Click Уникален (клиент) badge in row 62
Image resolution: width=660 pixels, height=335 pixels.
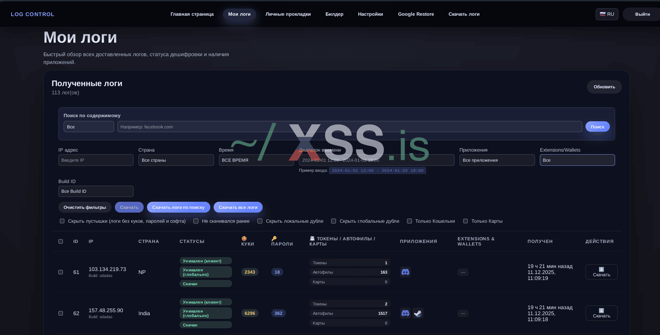[x=206, y=302]
